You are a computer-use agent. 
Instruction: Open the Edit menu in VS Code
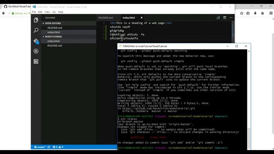(x=40, y=12)
